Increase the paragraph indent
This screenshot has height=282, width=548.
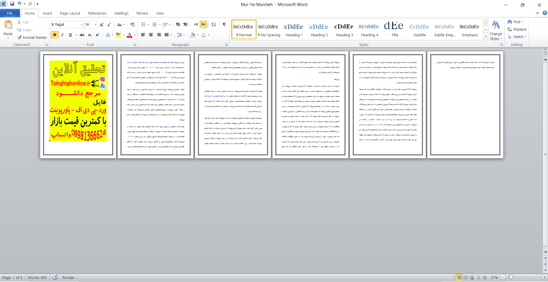185,25
